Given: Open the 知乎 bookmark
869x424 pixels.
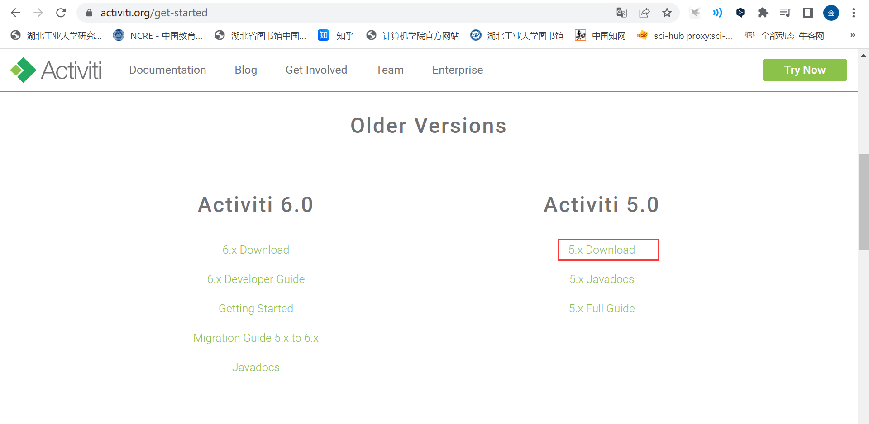Looking at the screenshot, I should coord(336,35).
